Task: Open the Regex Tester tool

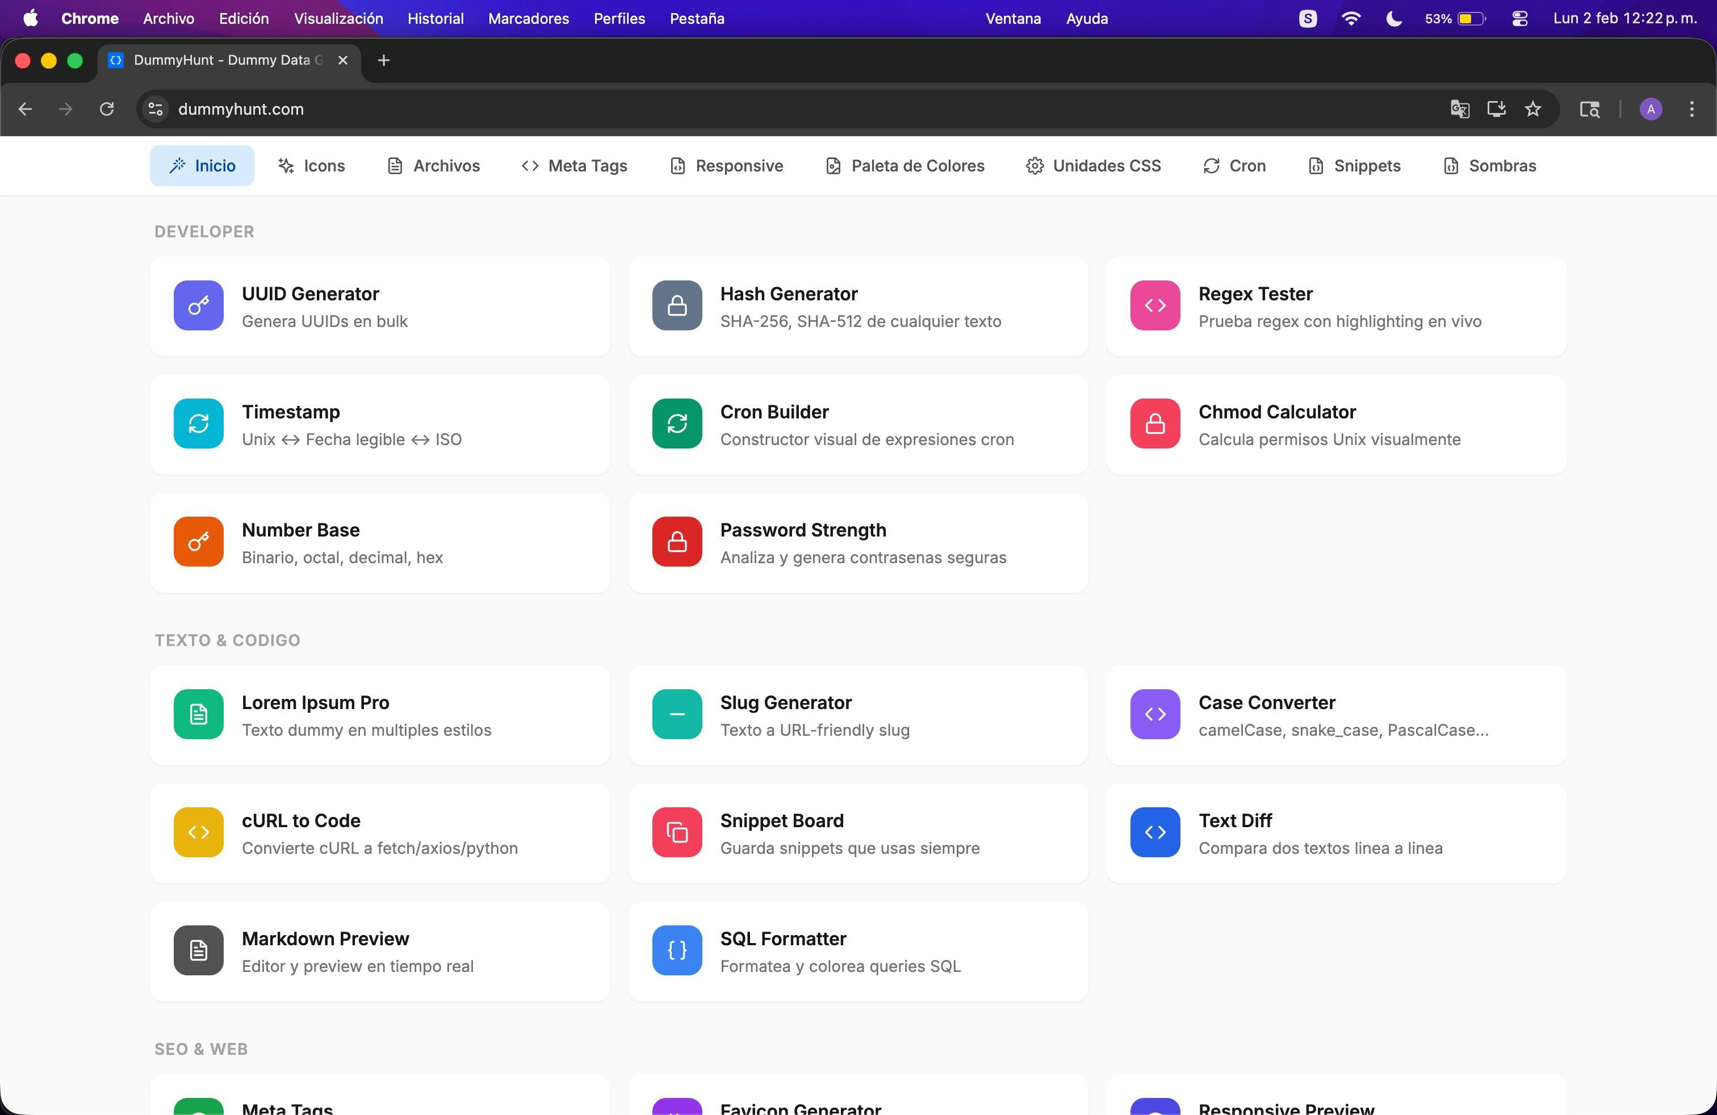Action: 1336,306
